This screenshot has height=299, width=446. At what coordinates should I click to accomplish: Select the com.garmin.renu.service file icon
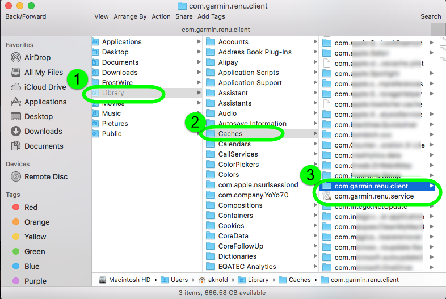point(327,196)
